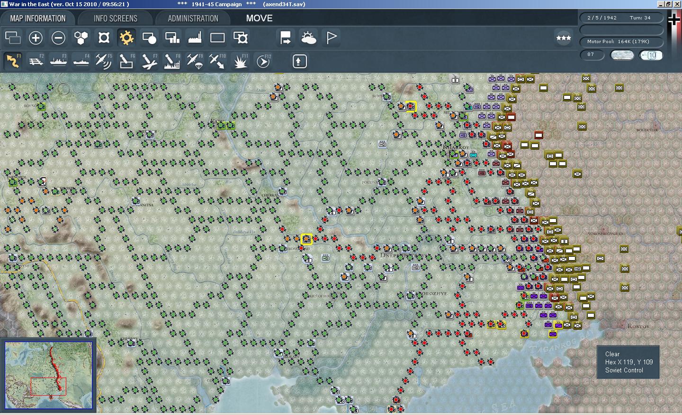Screen dimensions: 682x415
Task: Select the yellow-highlighted unit near Kirovograd
Action: 306,239
